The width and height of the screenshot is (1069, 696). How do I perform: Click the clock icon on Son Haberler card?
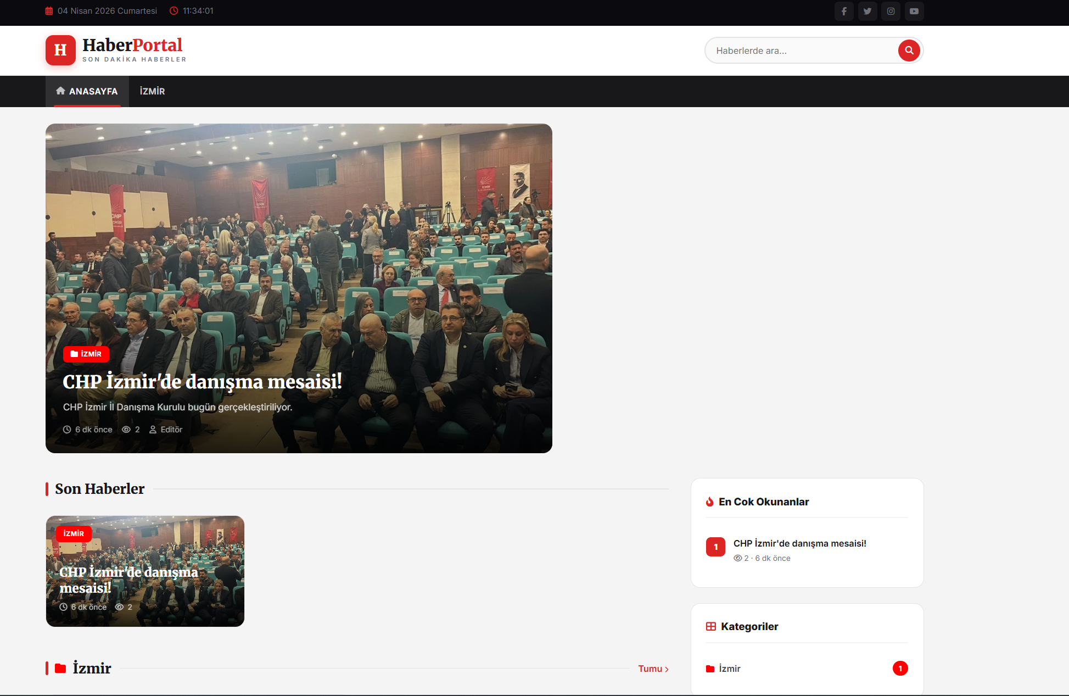coord(64,607)
